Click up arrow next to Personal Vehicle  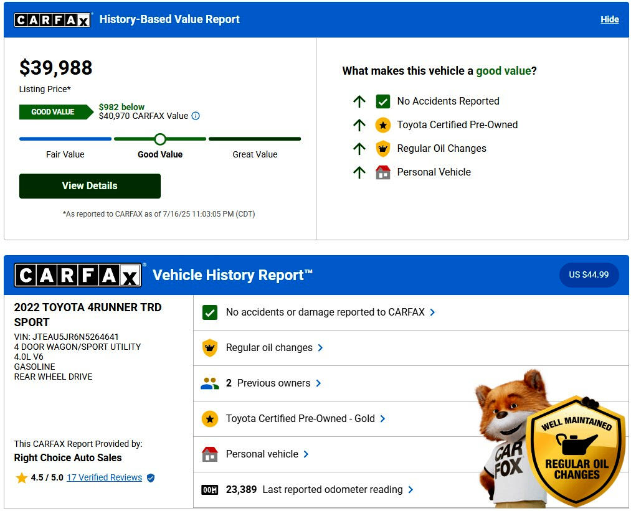(x=359, y=172)
